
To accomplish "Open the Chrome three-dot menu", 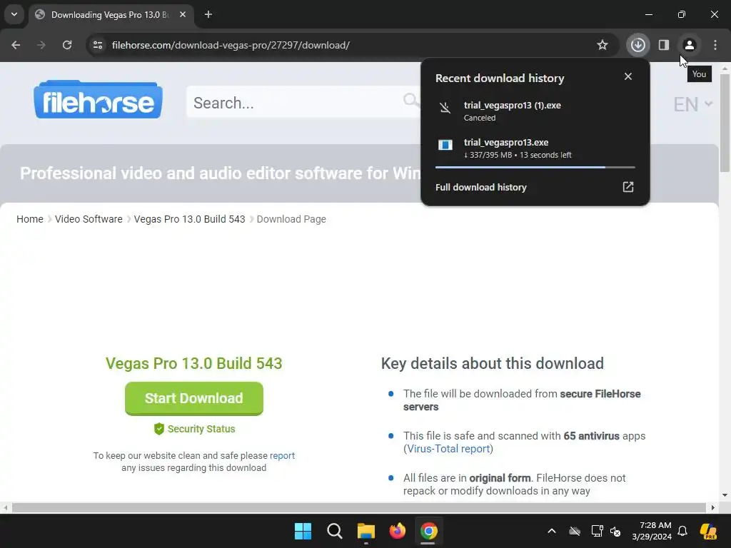I will tap(715, 45).
